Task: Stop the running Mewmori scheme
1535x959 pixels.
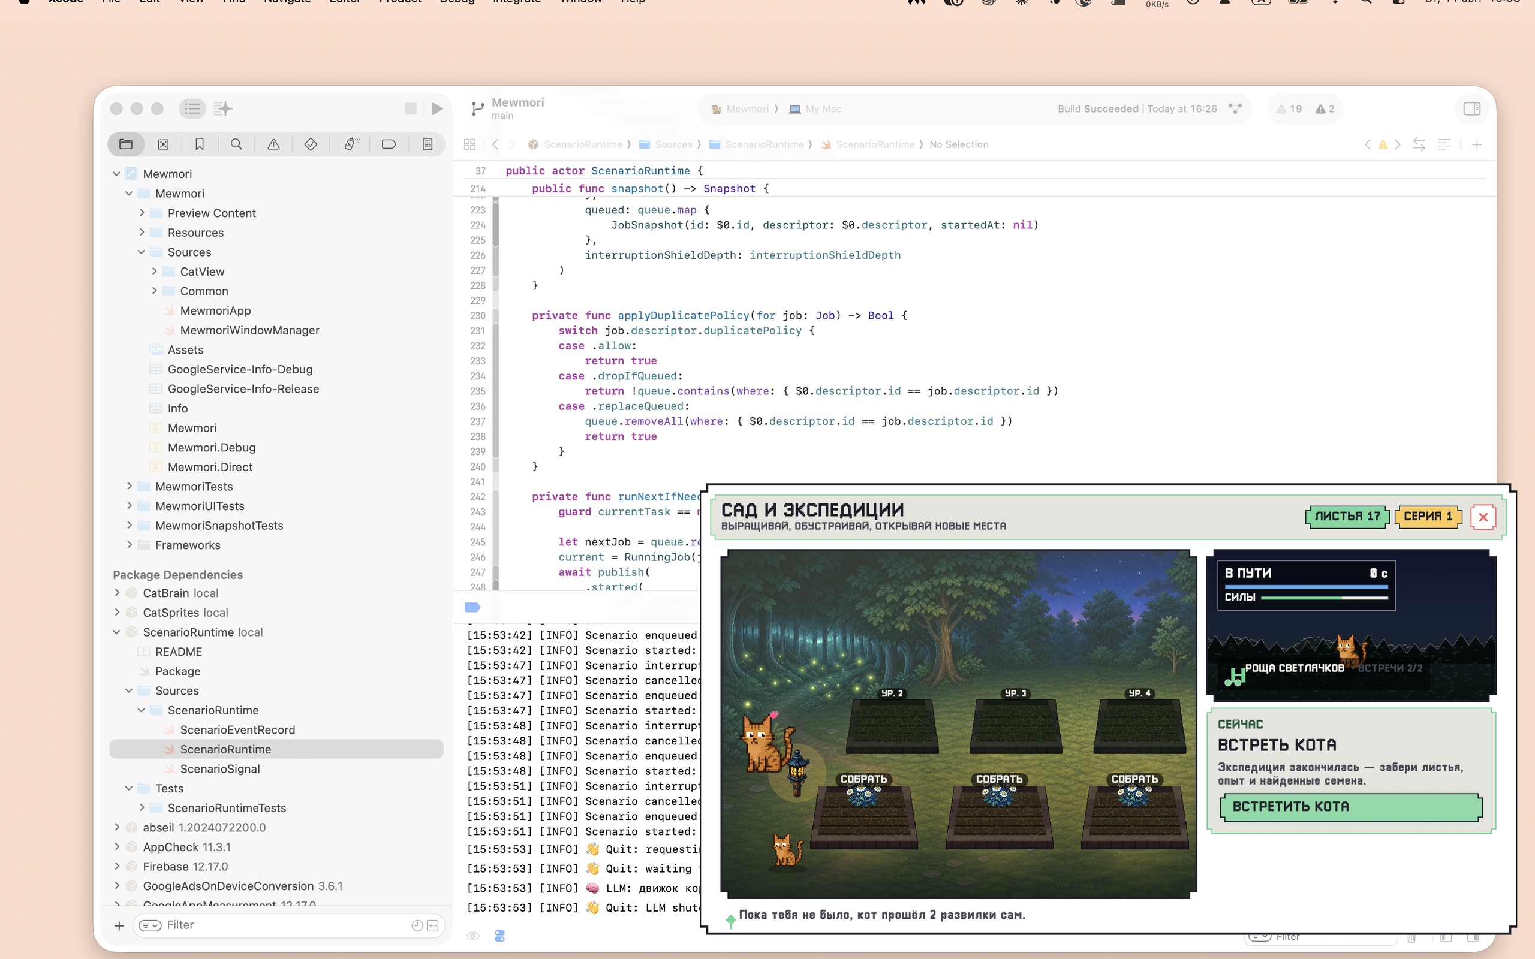Action: [x=410, y=108]
